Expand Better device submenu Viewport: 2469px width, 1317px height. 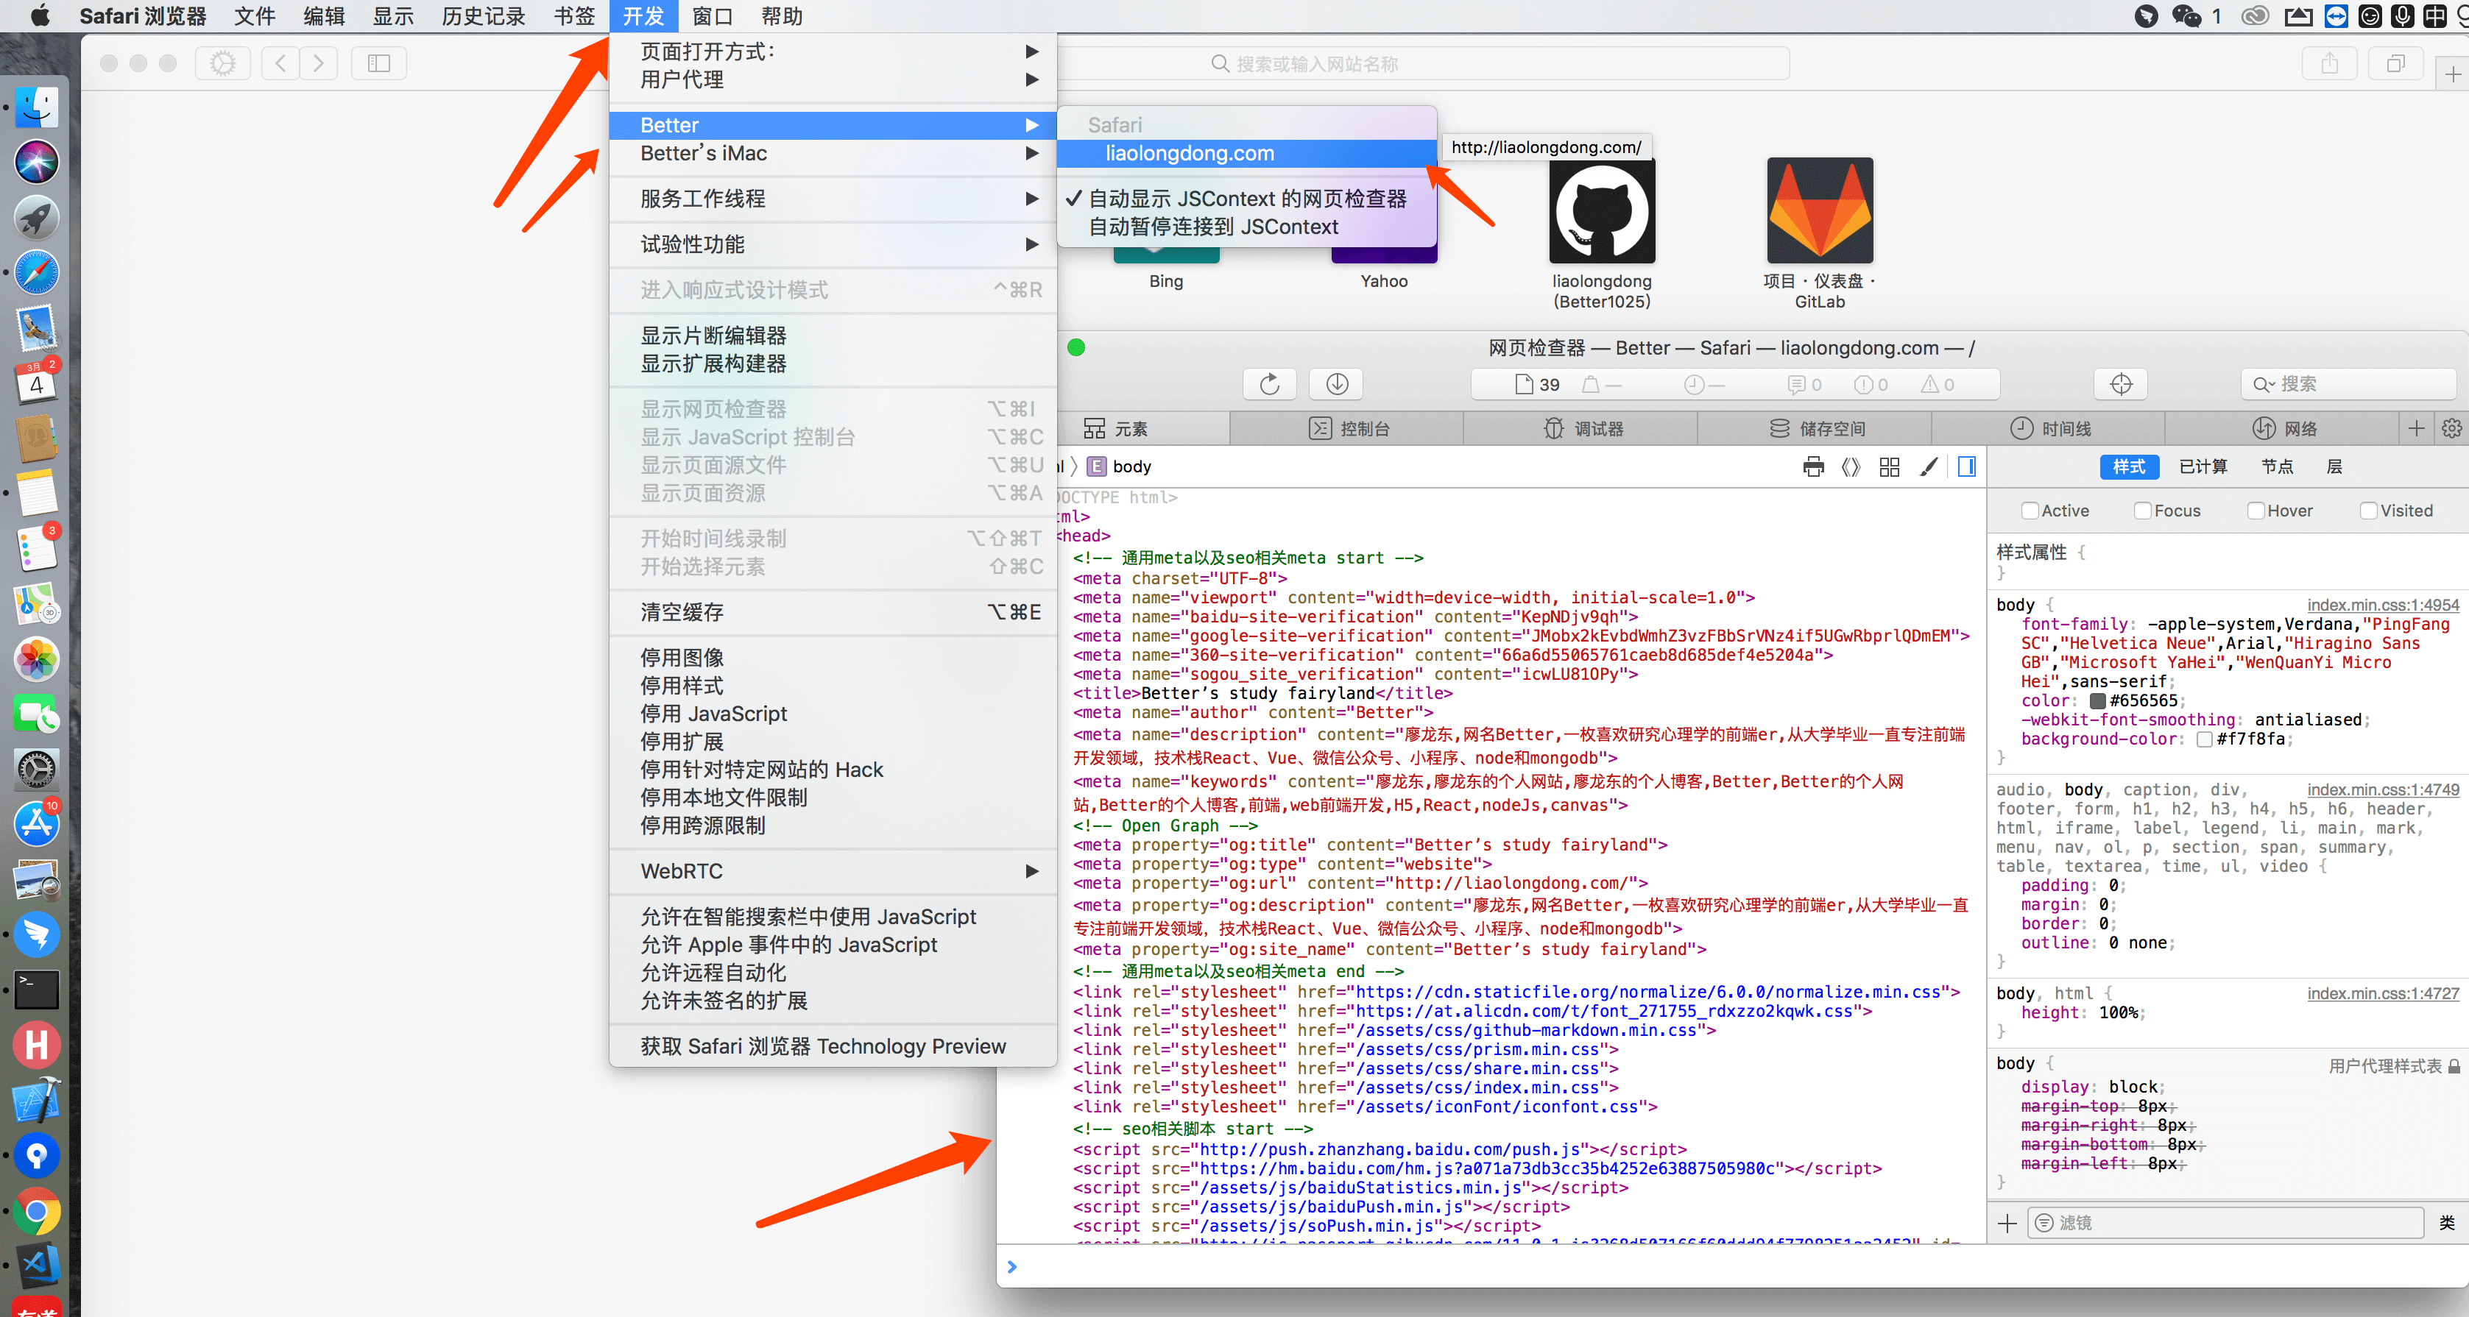(833, 126)
